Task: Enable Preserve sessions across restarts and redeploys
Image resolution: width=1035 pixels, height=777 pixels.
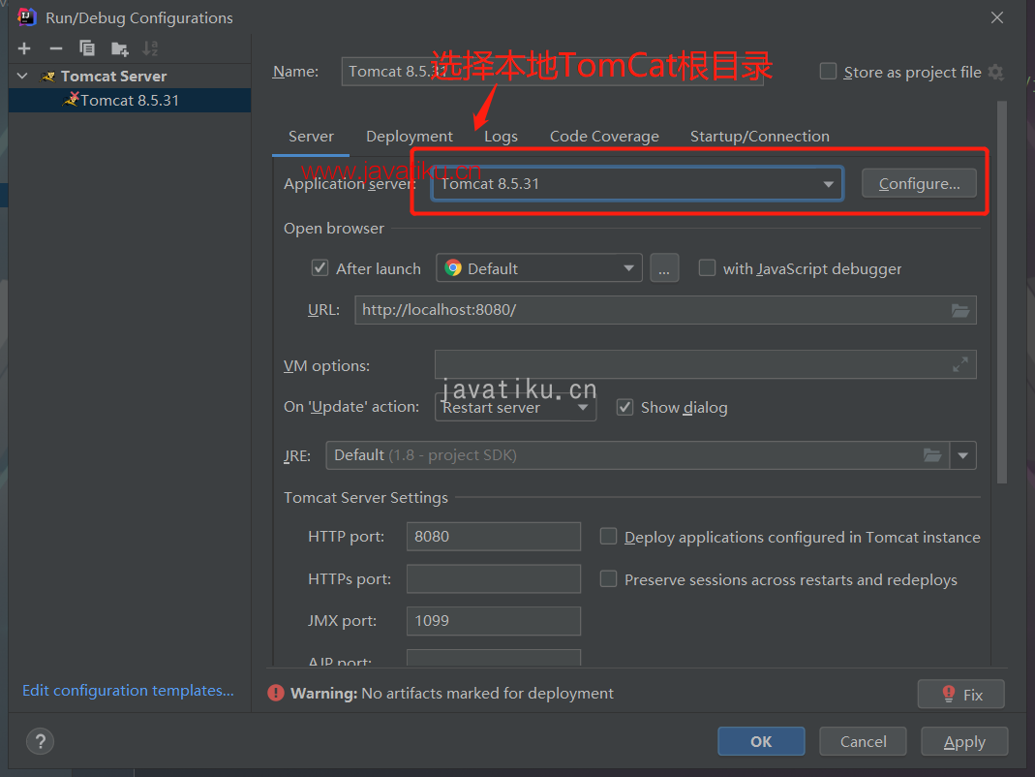Action: tap(608, 578)
